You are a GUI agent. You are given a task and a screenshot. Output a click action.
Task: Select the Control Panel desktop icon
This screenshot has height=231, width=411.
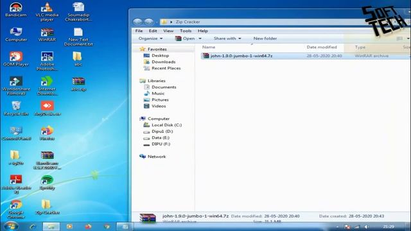[x=16, y=133]
